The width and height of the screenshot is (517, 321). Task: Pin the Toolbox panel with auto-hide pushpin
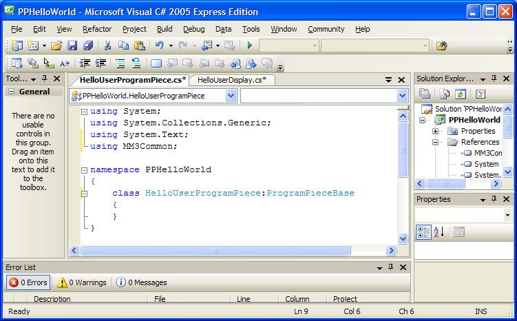(45, 79)
